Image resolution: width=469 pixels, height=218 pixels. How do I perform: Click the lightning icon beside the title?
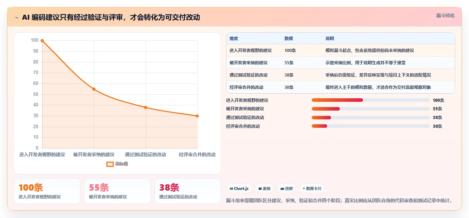17,18
